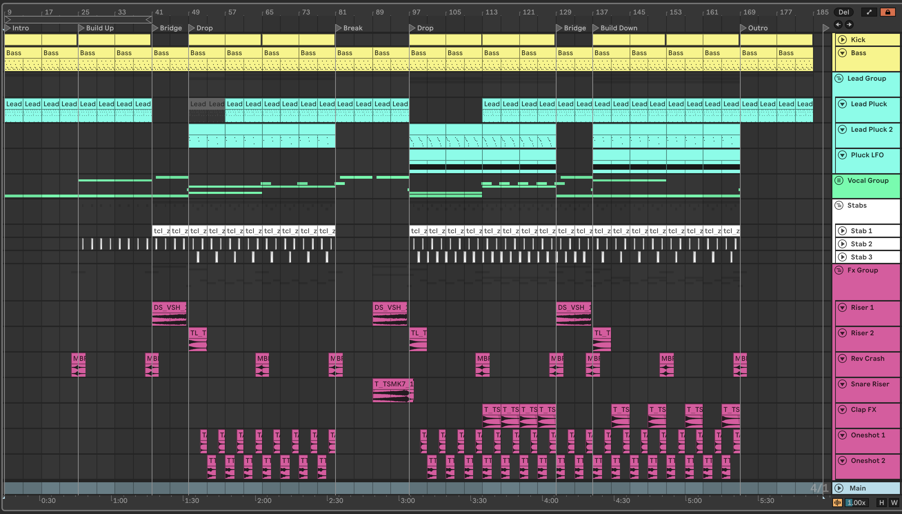902x514 pixels.
Task: Unfold the Stab 2 track
Action: pyautogui.click(x=842, y=244)
